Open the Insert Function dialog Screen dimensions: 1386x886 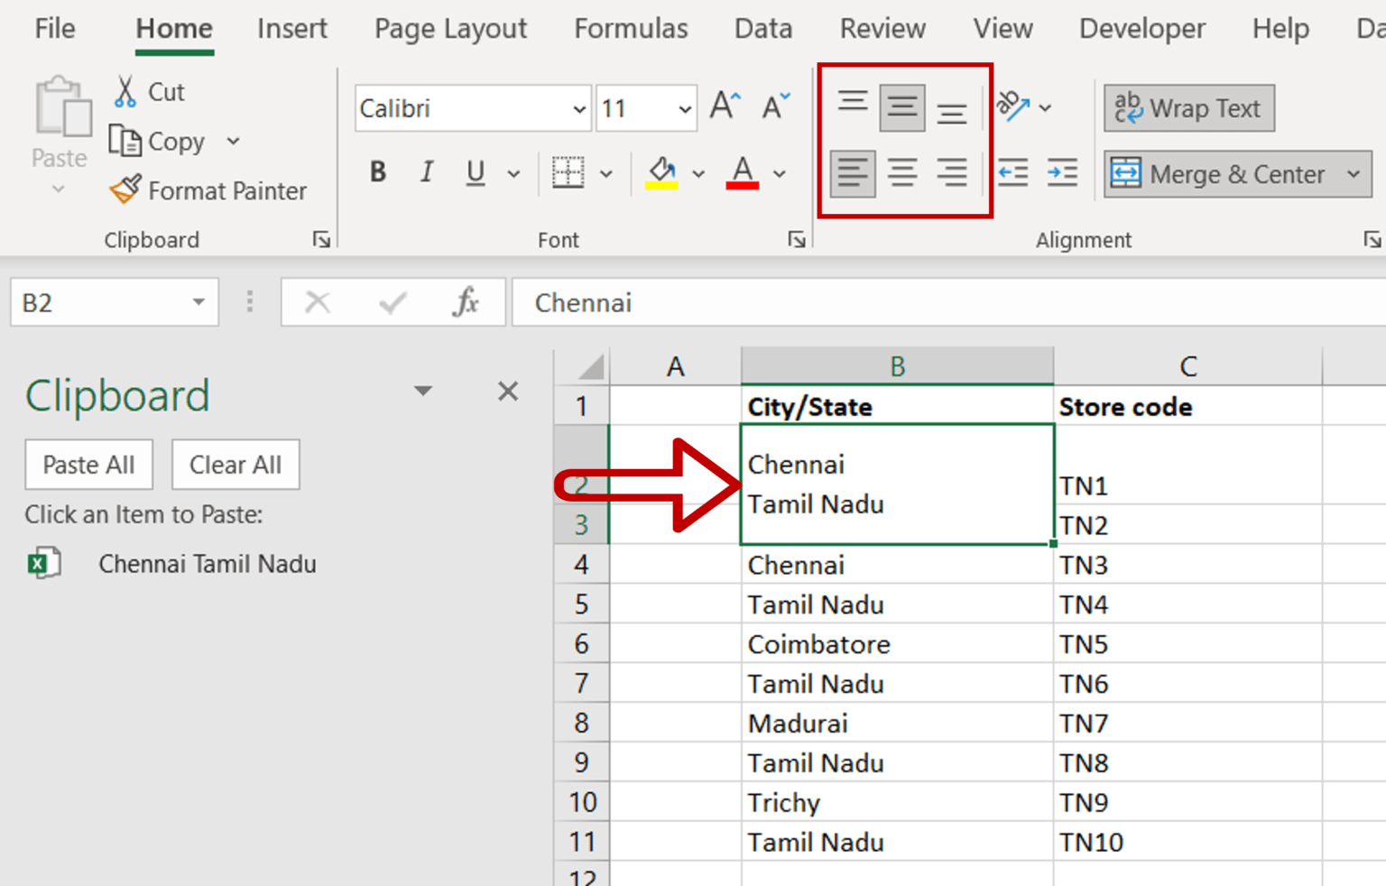(x=467, y=302)
